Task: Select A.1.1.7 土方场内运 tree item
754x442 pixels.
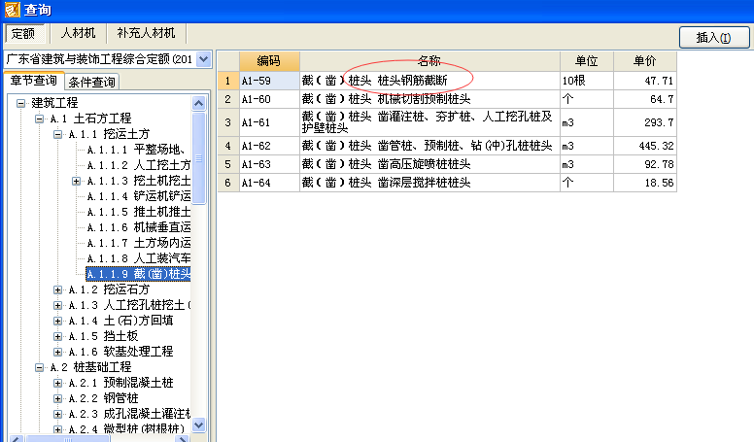Action: coord(139,243)
